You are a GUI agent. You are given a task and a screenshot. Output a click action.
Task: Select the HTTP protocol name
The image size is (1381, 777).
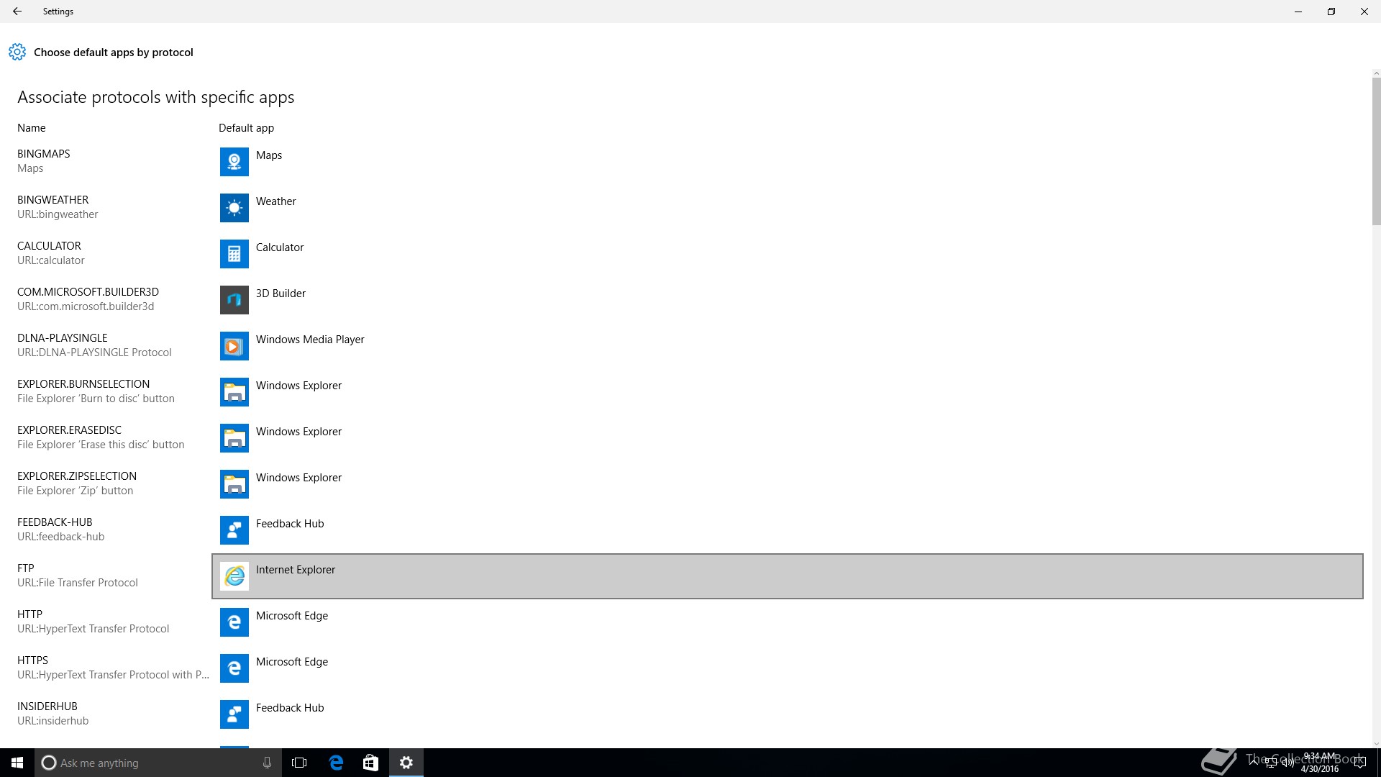pyautogui.click(x=29, y=614)
